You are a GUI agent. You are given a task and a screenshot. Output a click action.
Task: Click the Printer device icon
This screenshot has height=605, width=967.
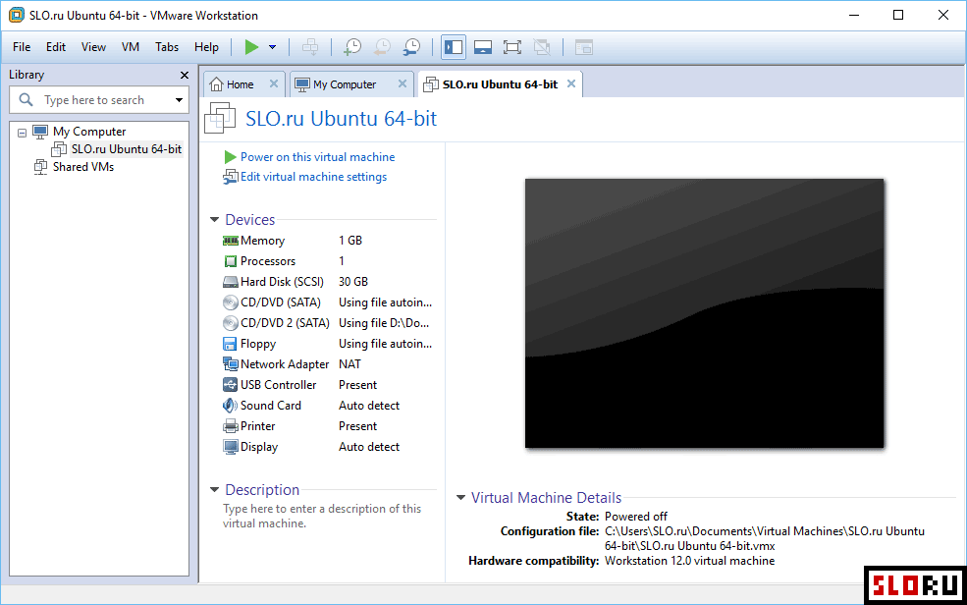(x=230, y=426)
